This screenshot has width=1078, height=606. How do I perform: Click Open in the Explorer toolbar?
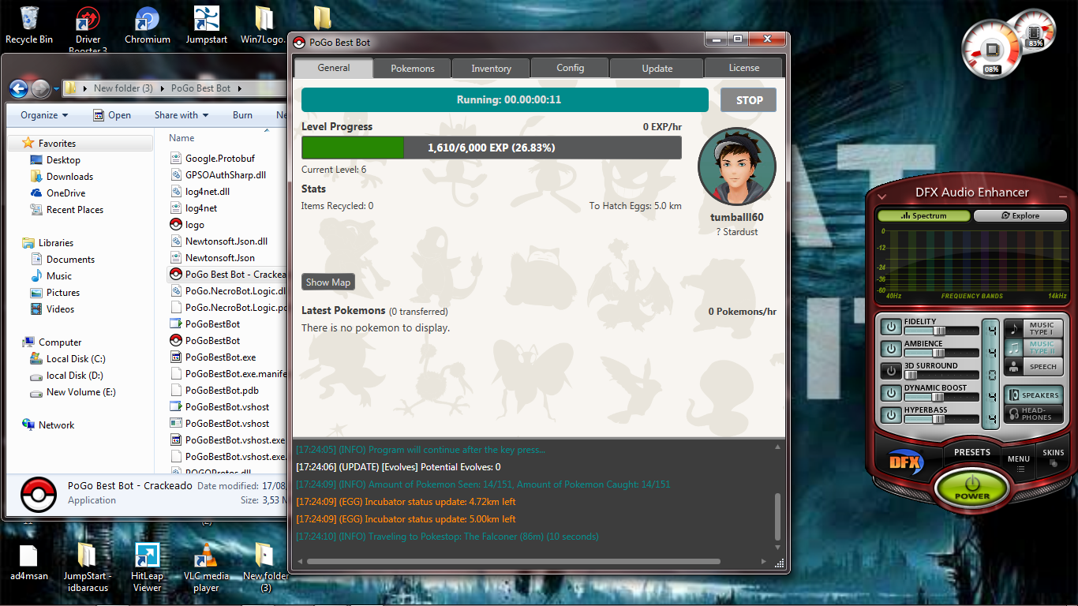tap(112, 115)
